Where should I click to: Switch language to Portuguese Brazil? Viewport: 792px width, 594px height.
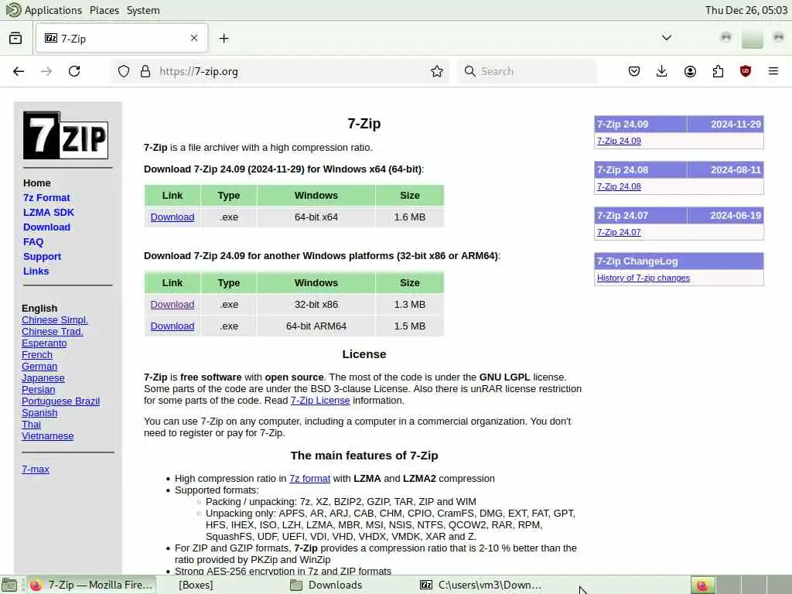click(60, 401)
